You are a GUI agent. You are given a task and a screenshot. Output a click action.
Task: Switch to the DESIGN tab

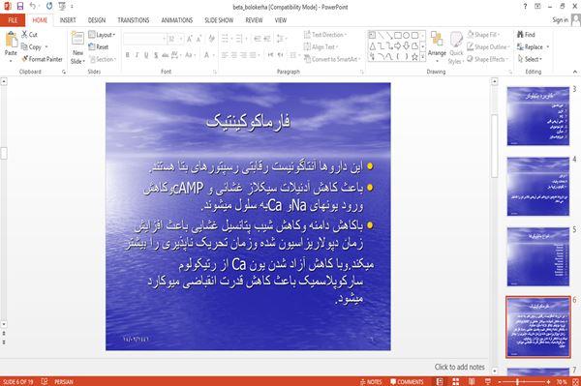[x=96, y=20]
